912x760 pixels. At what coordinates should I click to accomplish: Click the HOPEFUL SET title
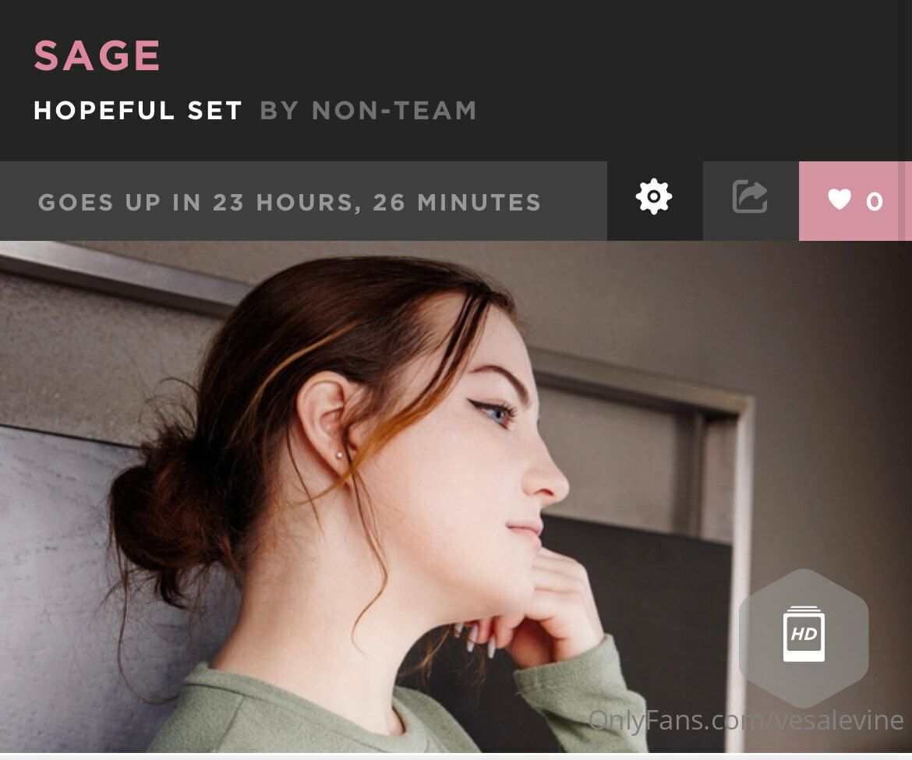click(x=138, y=111)
